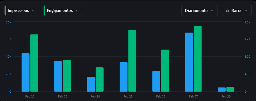The height and width of the screenshot is (101, 256).
Task: Open the Impressões metric dropdown
Action: pos(22,11)
